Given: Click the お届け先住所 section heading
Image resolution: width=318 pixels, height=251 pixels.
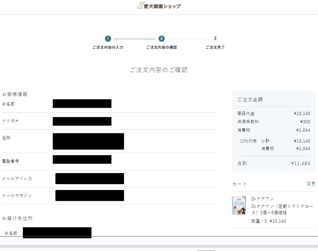Looking at the screenshot, I should pyautogui.click(x=17, y=218).
